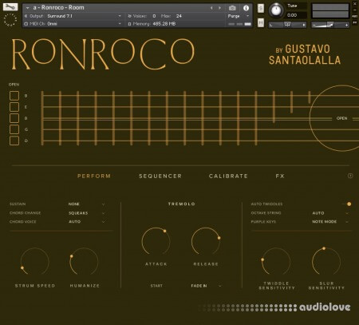Image resolution: width=359 pixels, height=325 pixels.
Task: Click the volume plus icon
Action: (x=346, y=25)
